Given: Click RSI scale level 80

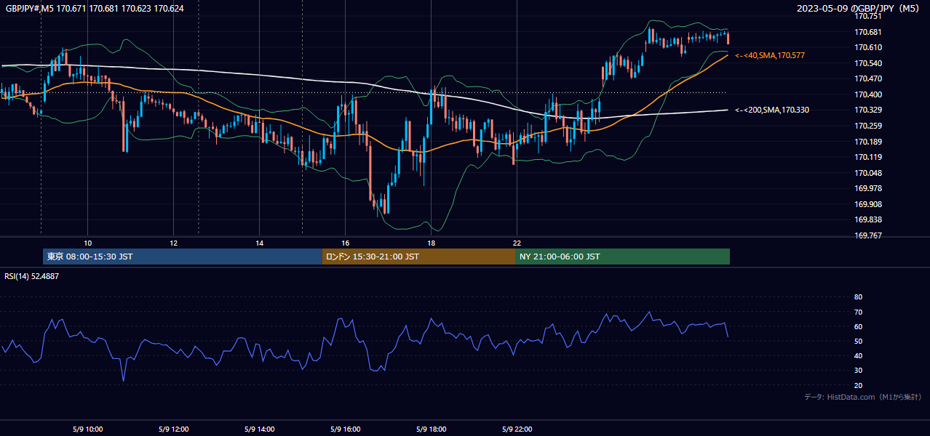Looking at the screenshot, I should 858,297.
